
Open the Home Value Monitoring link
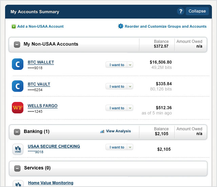(51, 183)
